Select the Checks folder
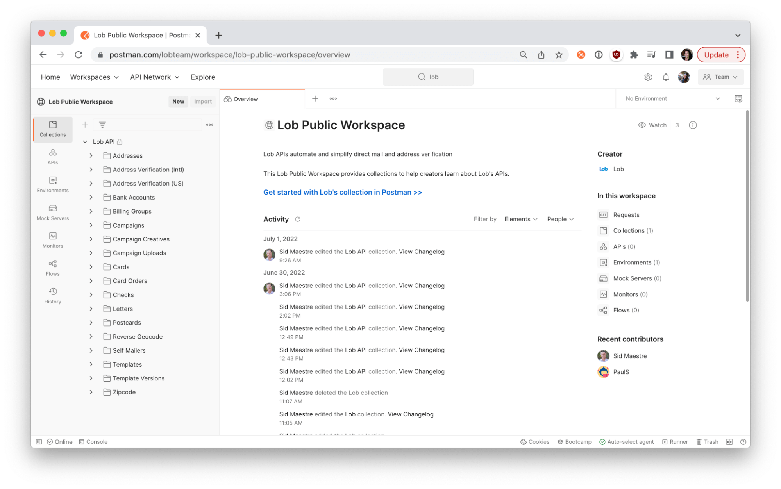Screen dimensions: 781x489 coord(123,295)
